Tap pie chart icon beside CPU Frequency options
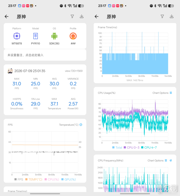Viewport: 180px width, 196px height. coord(171,160)
